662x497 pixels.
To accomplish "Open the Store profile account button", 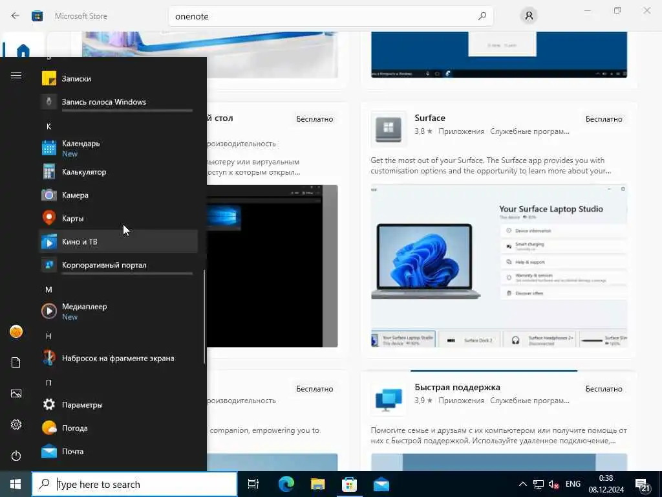I will (529, 16).
